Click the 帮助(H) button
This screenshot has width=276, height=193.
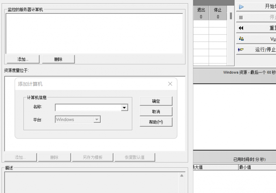click(156, 122)
